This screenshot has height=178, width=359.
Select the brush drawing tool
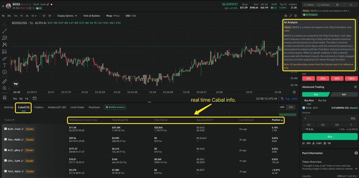pos(4,58)
